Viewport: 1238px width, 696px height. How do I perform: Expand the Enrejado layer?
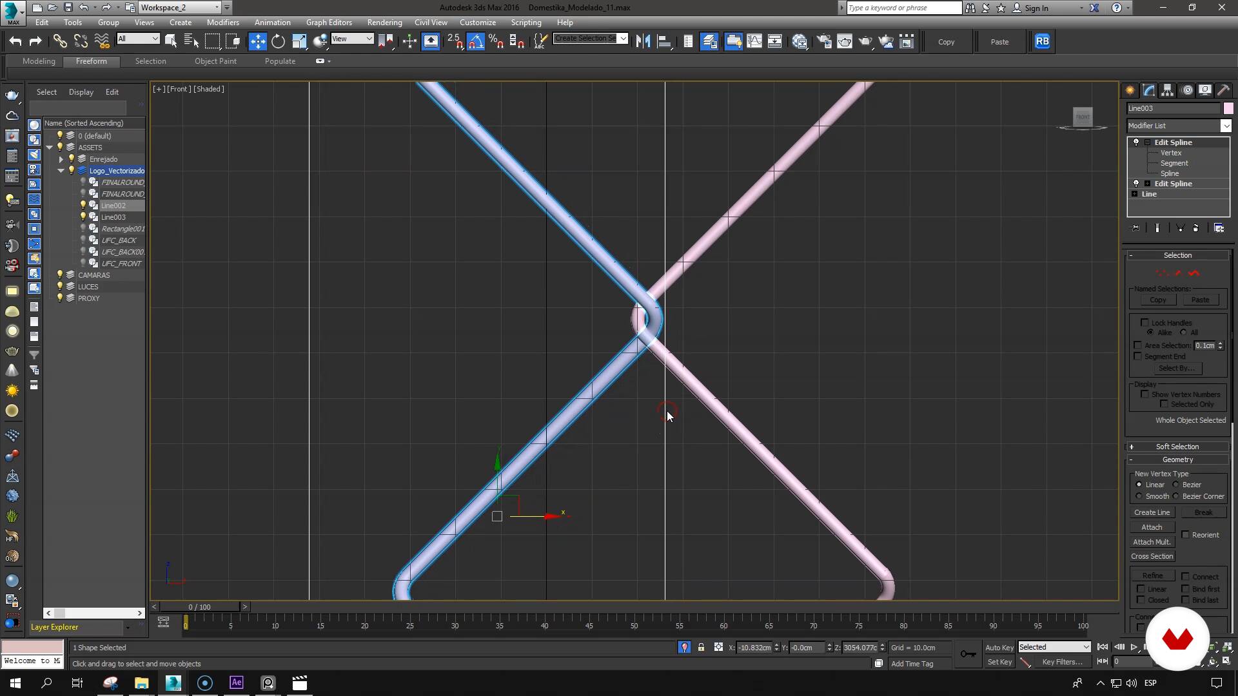point(61,159)
